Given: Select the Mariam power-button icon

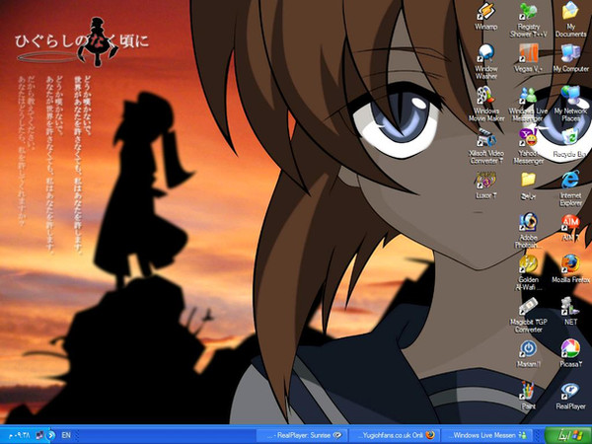Looking at the screenshot, I should point(528,353).
